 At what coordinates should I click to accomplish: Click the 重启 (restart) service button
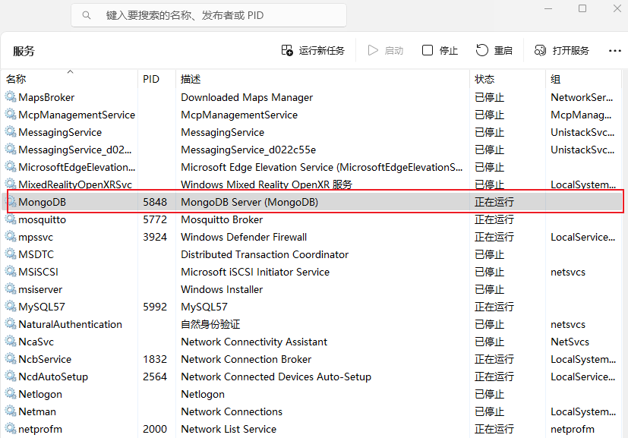point(494,50)
